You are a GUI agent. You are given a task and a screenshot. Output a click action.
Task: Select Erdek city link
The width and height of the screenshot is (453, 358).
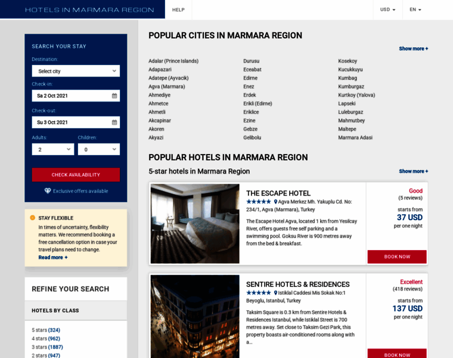pos(250,95)
